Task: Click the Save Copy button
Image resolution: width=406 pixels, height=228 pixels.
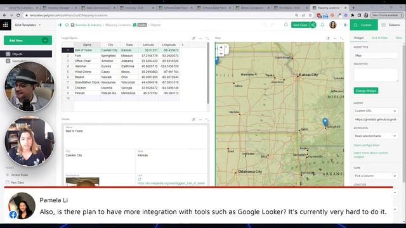Action: (300, 25)
